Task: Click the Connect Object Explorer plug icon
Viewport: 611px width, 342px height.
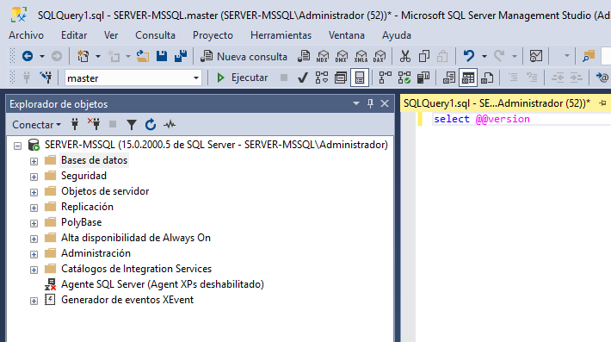Action: tap(75, 124)
